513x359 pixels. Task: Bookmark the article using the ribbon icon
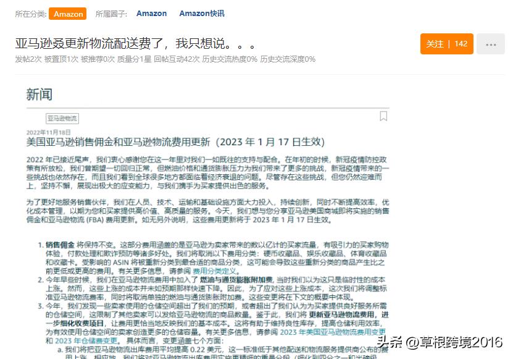(x=383, y=116)
